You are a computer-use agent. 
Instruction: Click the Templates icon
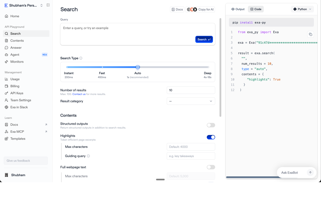coord(7,139)
